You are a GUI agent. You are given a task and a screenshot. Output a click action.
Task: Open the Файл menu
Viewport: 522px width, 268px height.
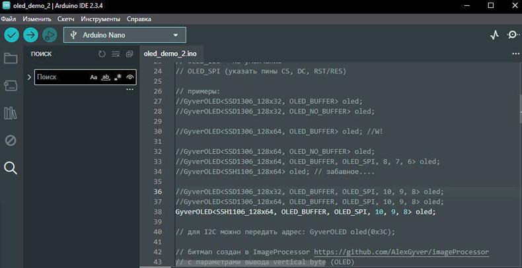9,19
